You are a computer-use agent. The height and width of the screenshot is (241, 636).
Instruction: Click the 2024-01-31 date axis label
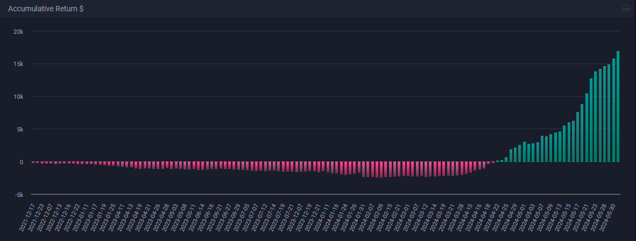357,217
